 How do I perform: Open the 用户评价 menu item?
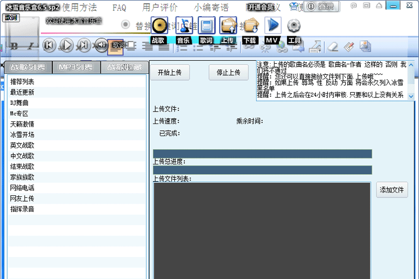(160, 7)
